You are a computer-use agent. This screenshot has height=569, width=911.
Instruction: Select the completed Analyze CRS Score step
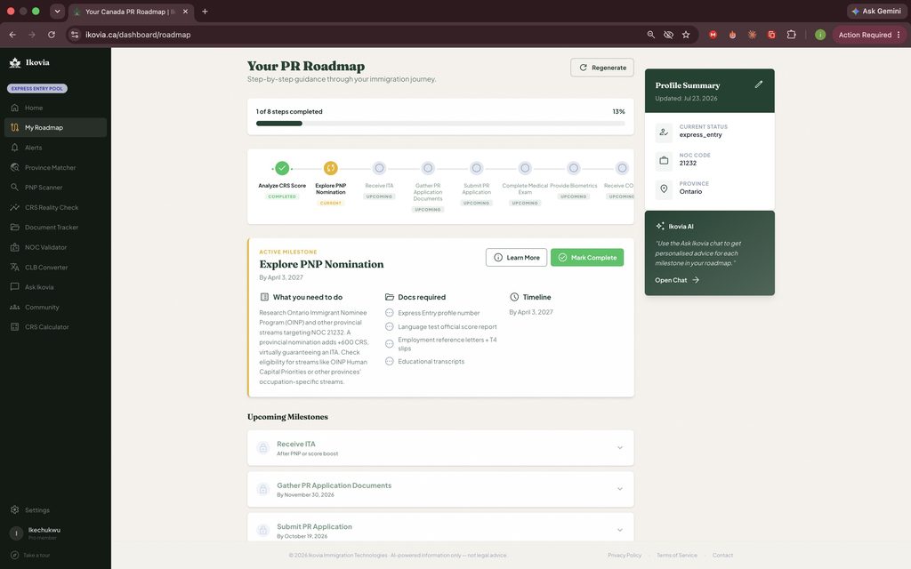point(282,168)
